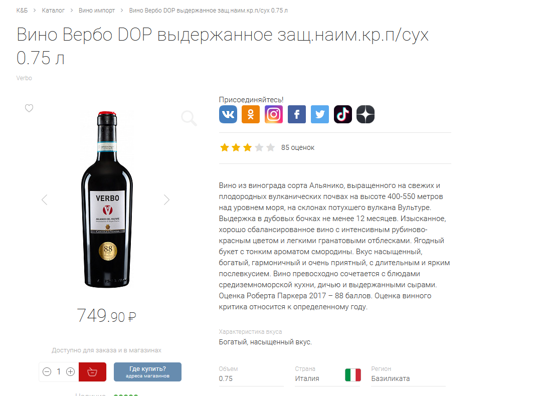Viewport: 536px width, 396px height.
Task: Open the Twitter icon
Action: tap(319, 114)
